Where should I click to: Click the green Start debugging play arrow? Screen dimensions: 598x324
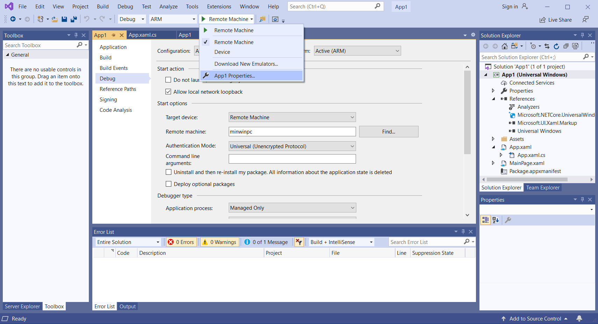(203, 19)
